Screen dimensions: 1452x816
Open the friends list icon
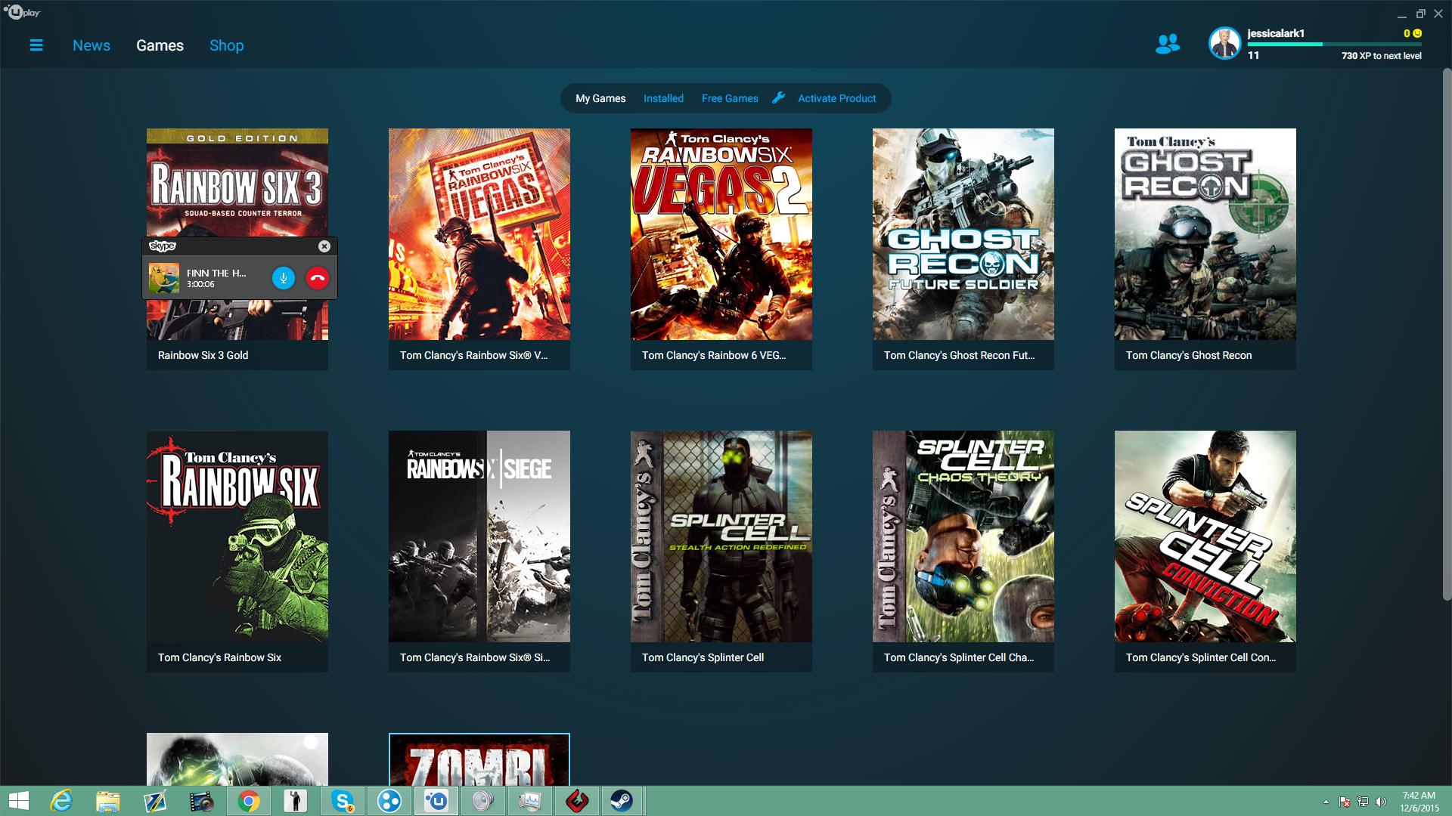tap(1168, 44)
